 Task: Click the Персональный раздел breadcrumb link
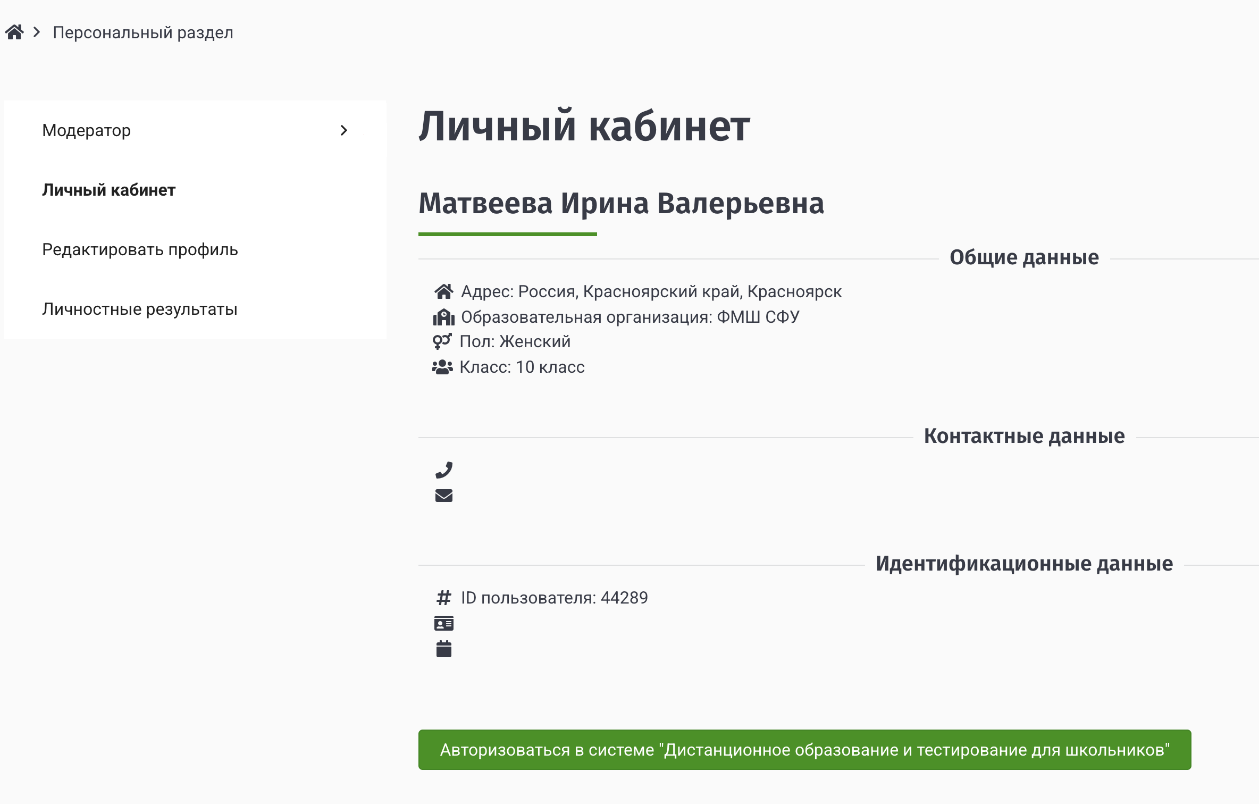click(142, 32)
